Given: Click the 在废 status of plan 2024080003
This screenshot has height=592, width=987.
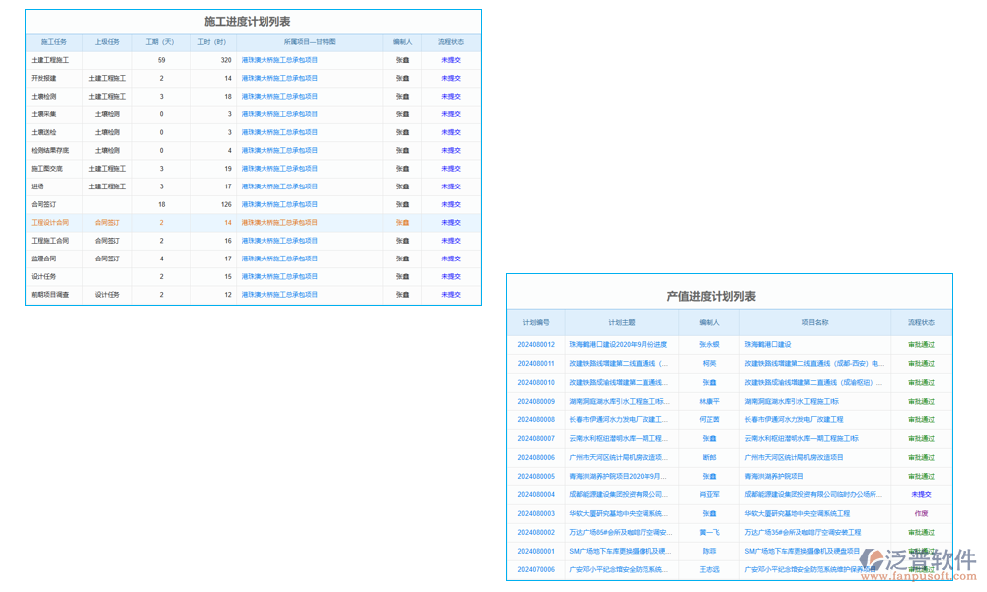Looking at the screenshot, I should point(922,513).
